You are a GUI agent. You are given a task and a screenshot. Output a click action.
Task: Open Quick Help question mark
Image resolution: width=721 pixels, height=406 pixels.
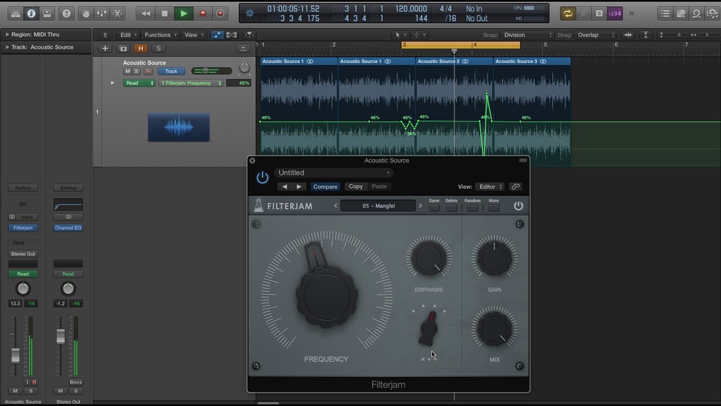66,14
